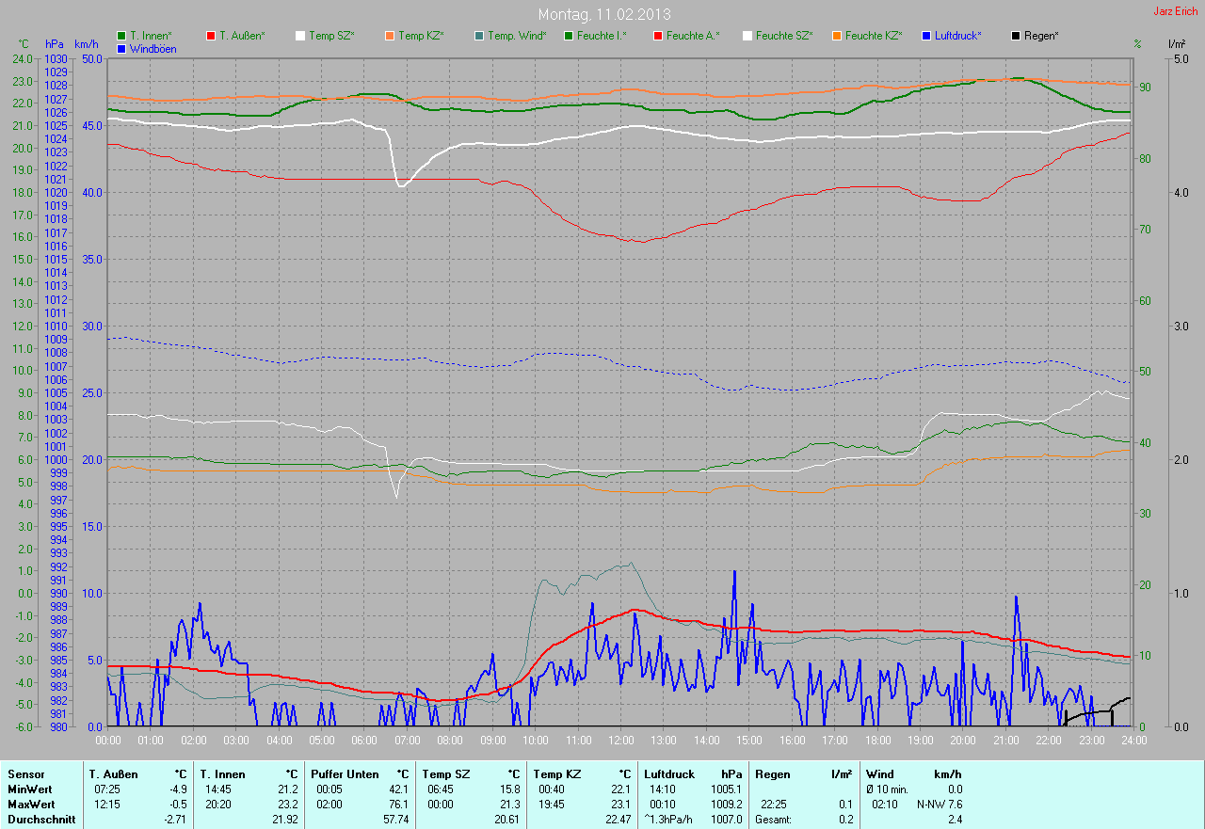The image size is (1205, 829).
Task: Click the blue Windböen legend swatch
Action: pos(121,48)
